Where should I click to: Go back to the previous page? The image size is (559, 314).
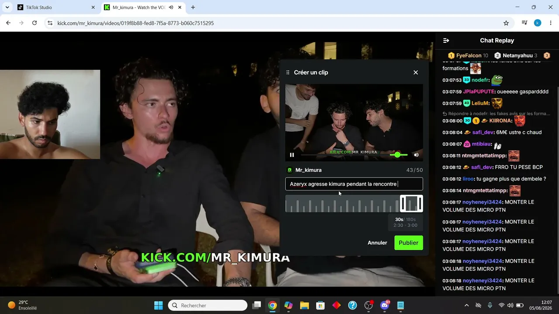click(x=8, y=23)
